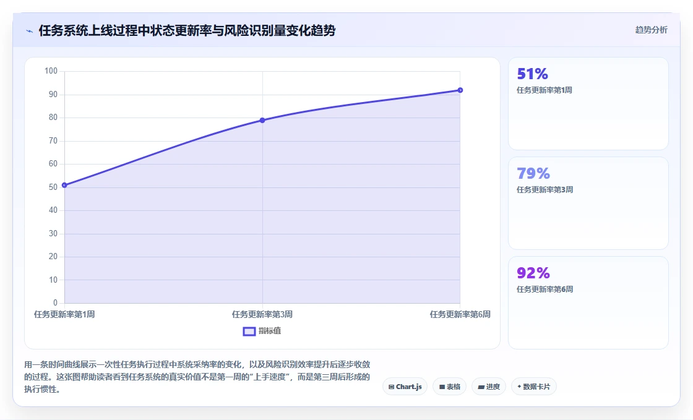Viewport: 693px width, 420px height.
Task: Click the 51% stat value
Action: (532, 74)
